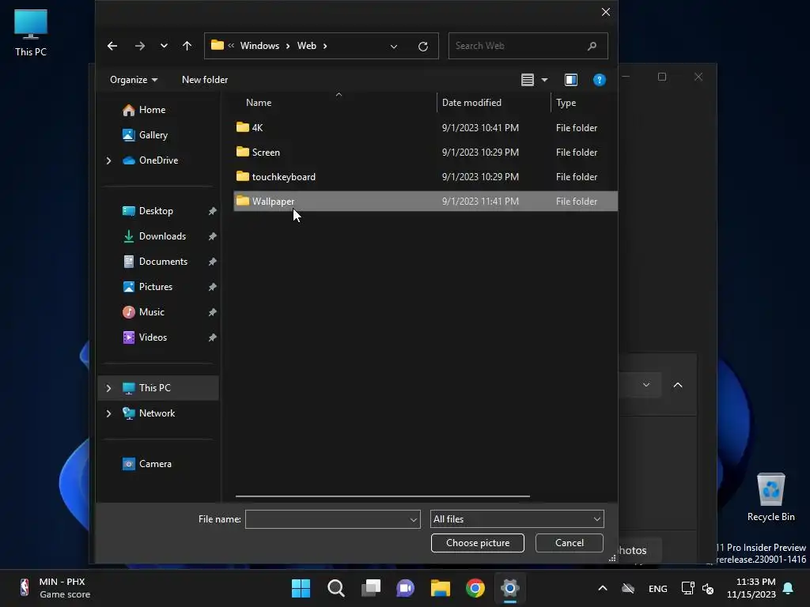Close the file picker dialog
The width and height of the screenshot is (810, 607).
pos(606,12)
